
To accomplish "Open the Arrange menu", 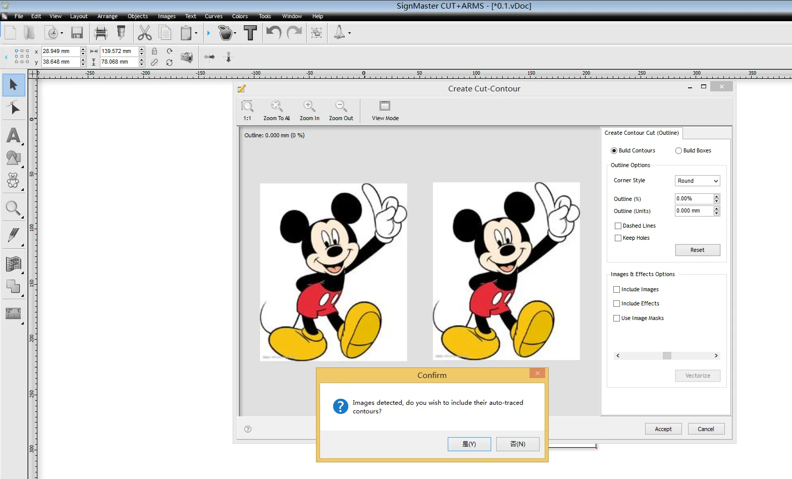I will tap(107, 16).
